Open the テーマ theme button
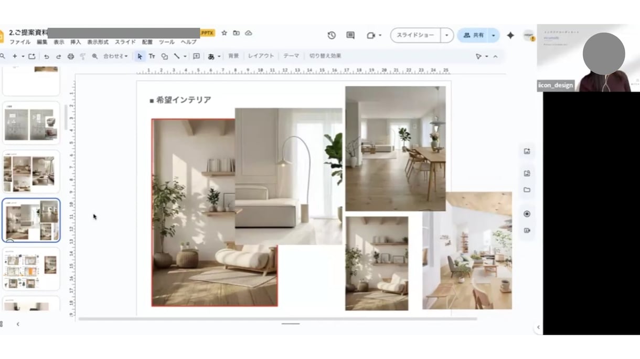The image size is (640, 359). click(291, 56)
